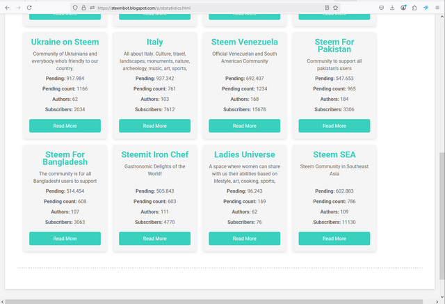Select text 'Subscribers: 7612'
The height and width of the screenshot is (304, 445).
click(154, 109)
